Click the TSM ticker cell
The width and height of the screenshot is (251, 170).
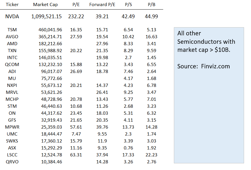pyautogui.click(x=12, y=30)
